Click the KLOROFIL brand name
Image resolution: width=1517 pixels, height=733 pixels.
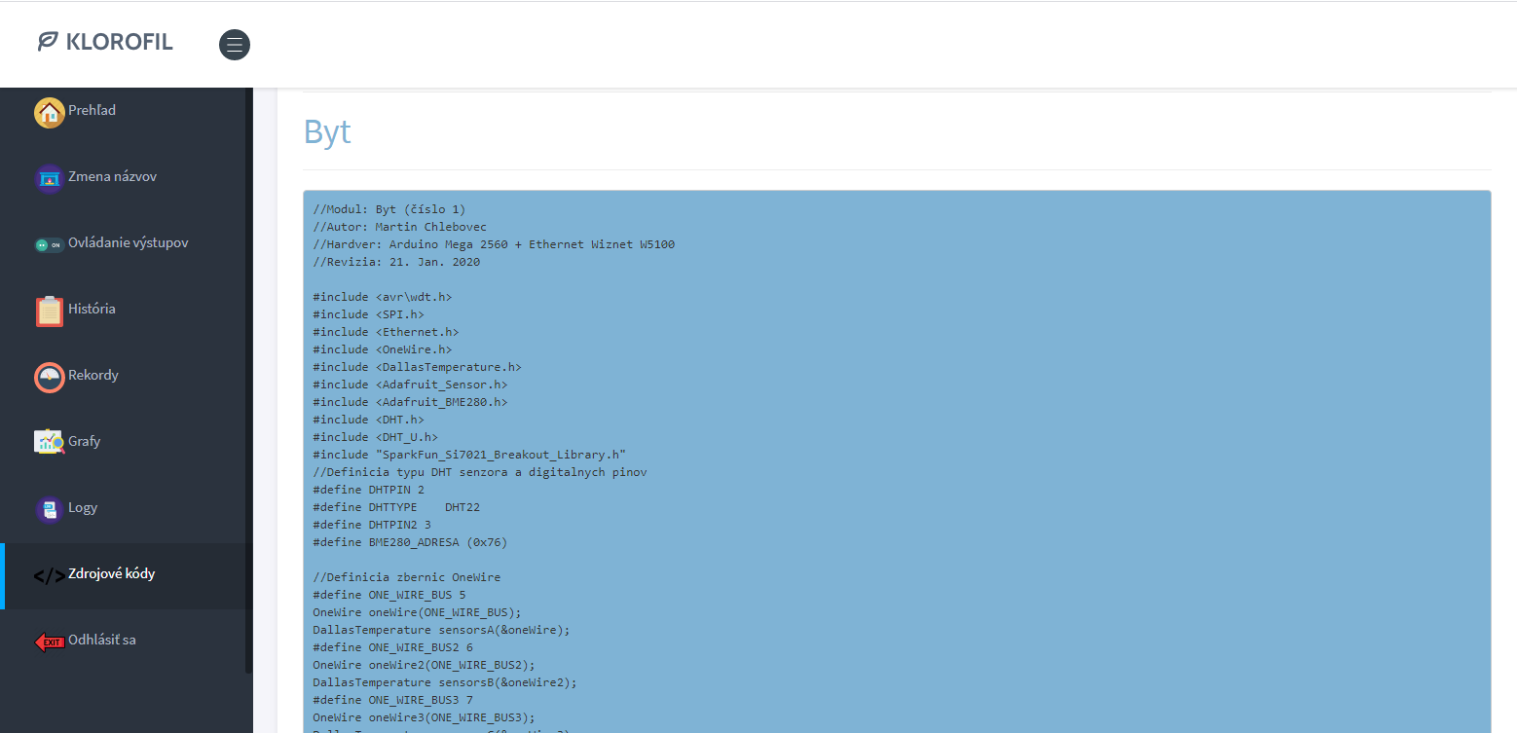pyautogui.click(x=119, y=42)
